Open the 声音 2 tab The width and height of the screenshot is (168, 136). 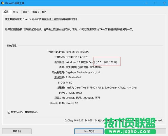36,12
